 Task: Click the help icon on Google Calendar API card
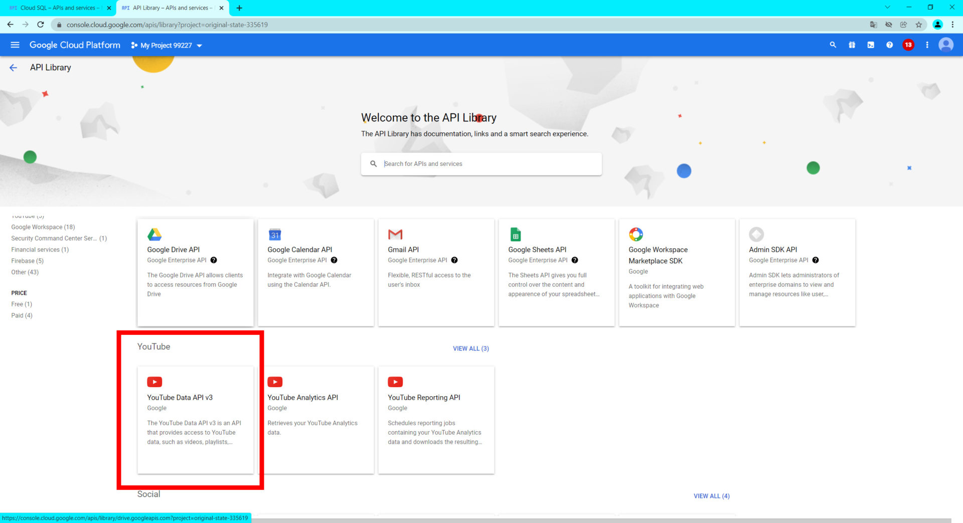(x=334, y=260)
